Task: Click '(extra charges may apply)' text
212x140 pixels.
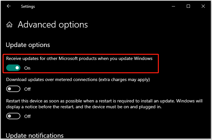Action: [124, 80]
